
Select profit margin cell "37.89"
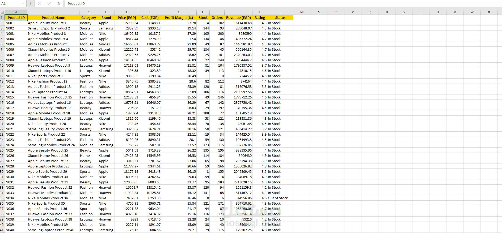pos(179,33)
